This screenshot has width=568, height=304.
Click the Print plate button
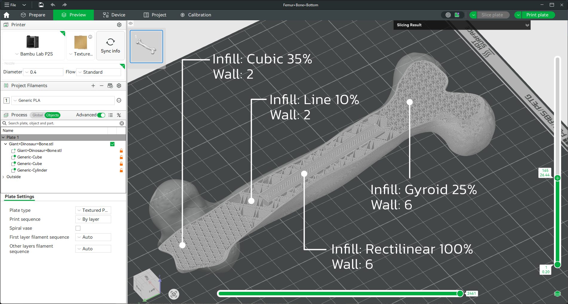[537, 15]
